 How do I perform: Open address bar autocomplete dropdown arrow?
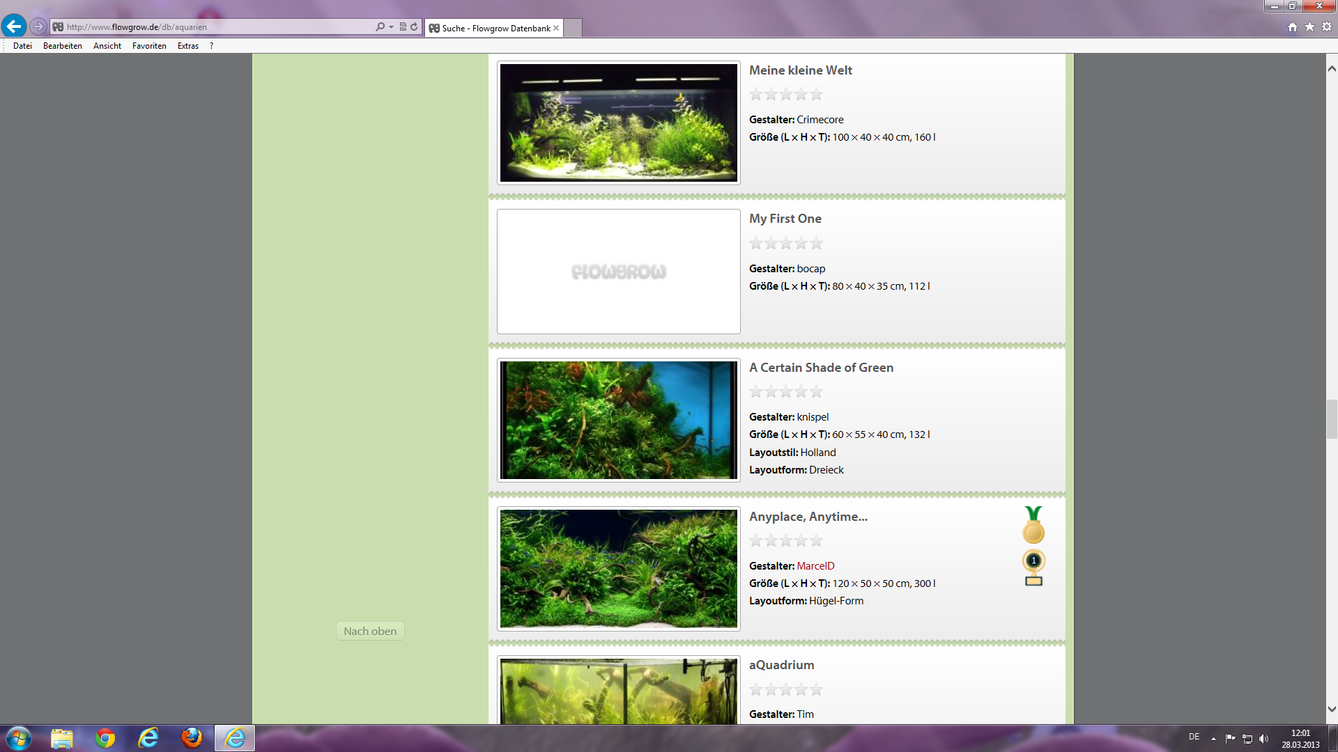click(391, 26)
